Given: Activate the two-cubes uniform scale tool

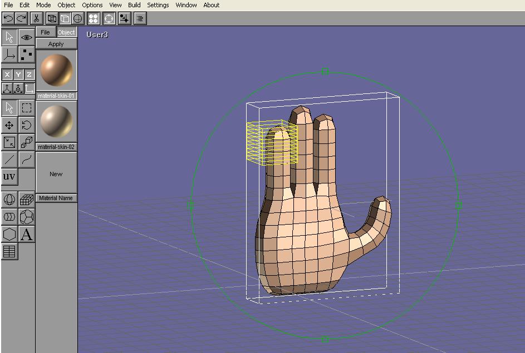Looking at the screenshot, I should [27, 142].
